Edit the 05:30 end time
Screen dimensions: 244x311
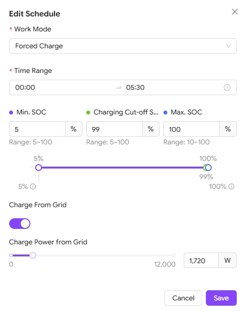click(x=136, y=87)
